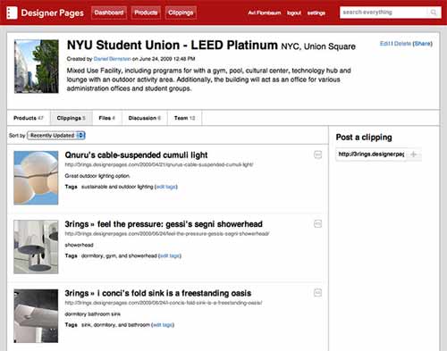Open the Sort by Recently Updated dropdown

pyautogui.click(x=56, y=136)
